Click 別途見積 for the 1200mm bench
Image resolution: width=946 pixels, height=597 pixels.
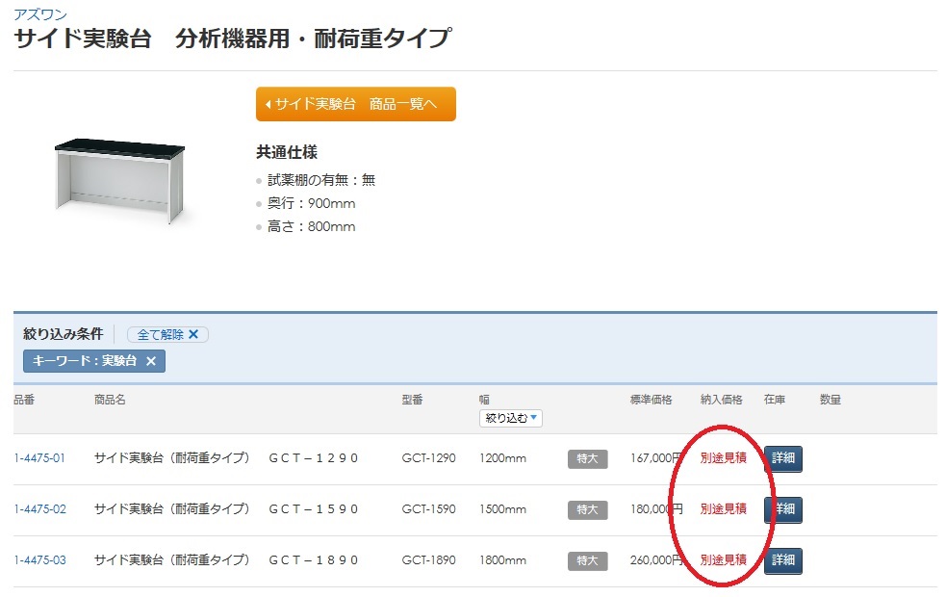pyautogui.click(x=724, y=458)
